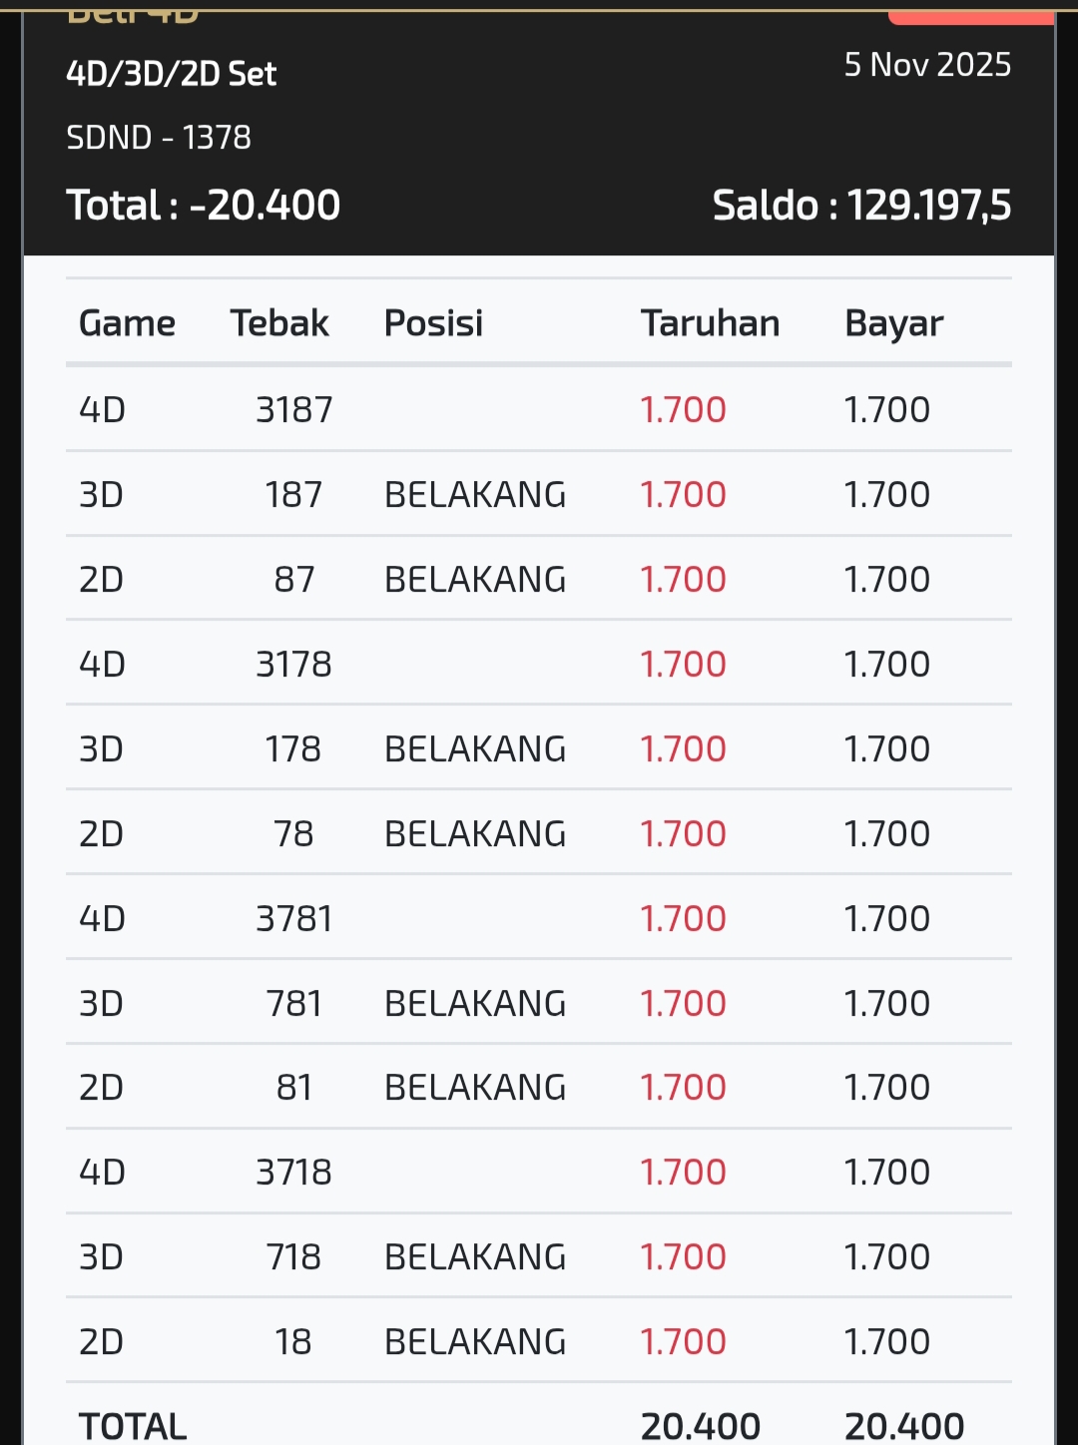Select the 4D guess number 3718

pyautogui.click(x=293, y=1173)
